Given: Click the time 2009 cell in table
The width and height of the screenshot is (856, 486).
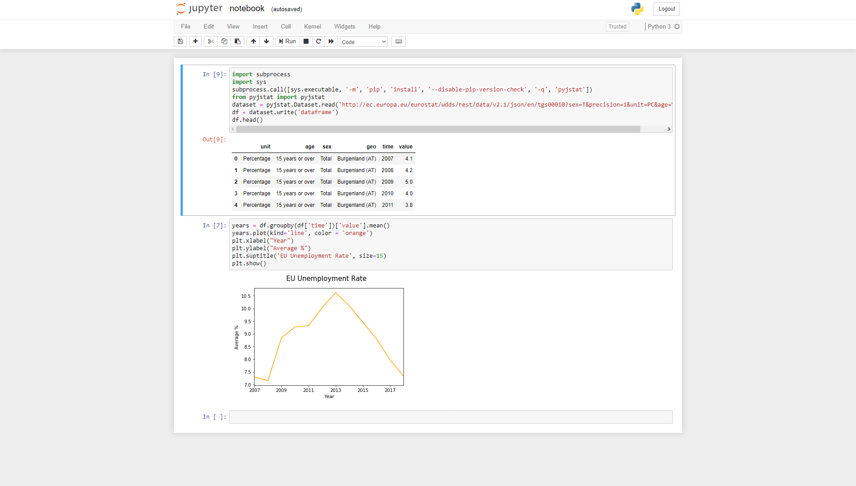Looking at the screenshot, I should point(387,182).
